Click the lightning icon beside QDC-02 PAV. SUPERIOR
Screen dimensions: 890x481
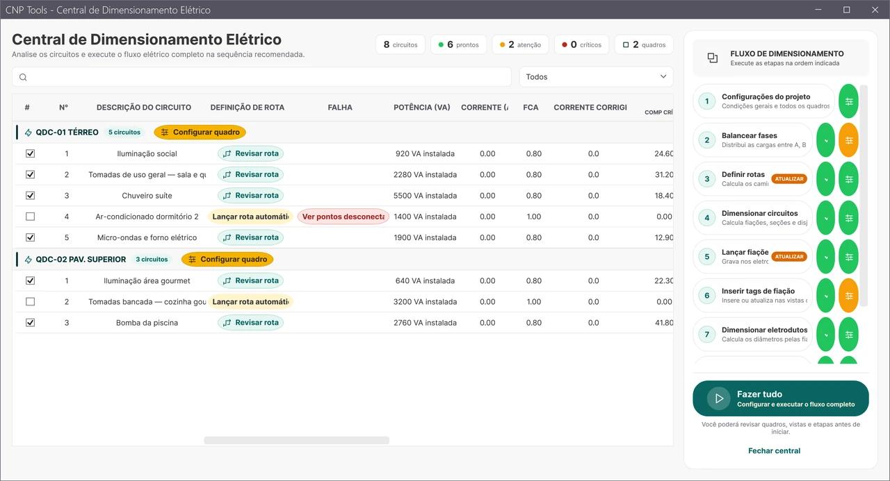pyautogui.click(x=29, y=260)
